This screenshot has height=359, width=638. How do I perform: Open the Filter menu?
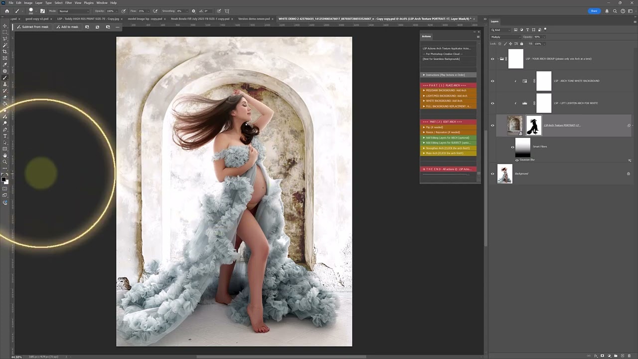[x=68, y=3]
